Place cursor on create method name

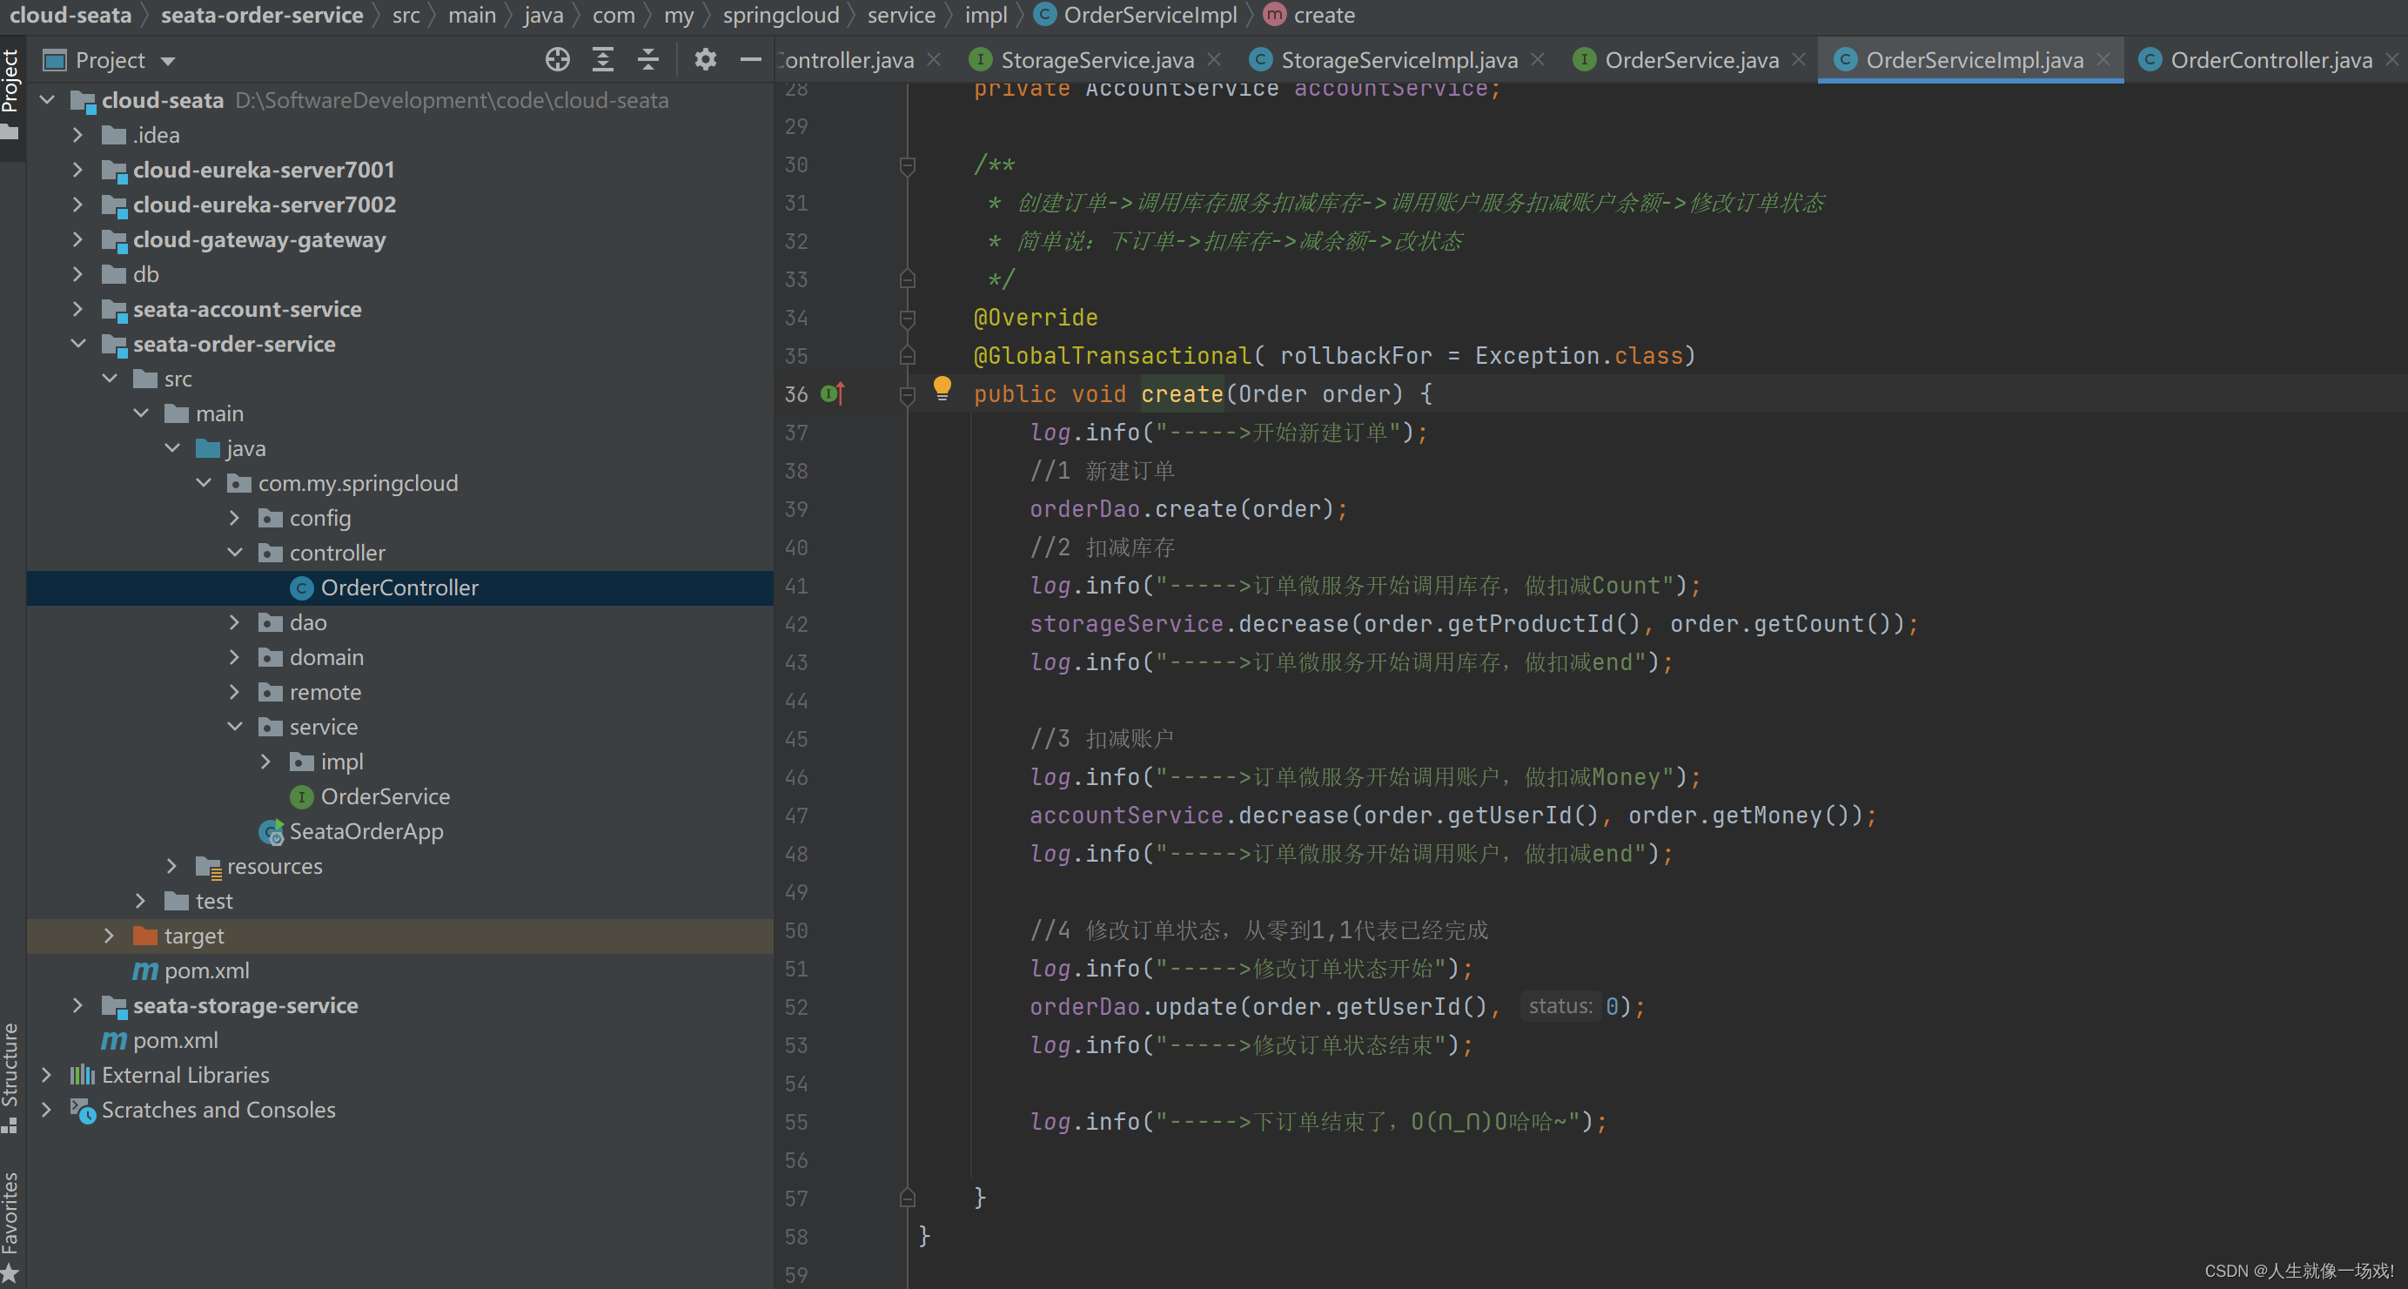[1182, 394]
